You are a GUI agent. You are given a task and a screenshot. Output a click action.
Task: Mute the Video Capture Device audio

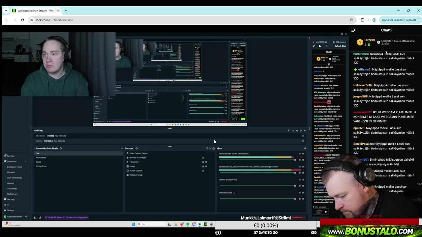pos(300,186)
